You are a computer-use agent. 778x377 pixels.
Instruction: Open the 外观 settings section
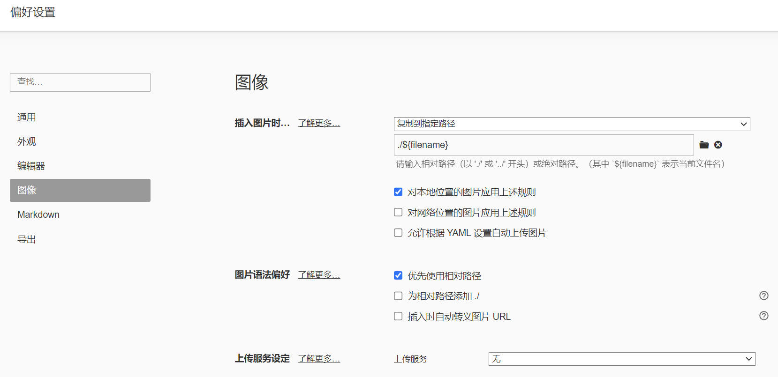[x=27, y=142]
